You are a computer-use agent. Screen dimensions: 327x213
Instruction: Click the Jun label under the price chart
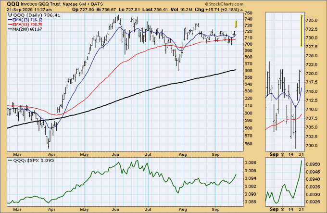pyautogui.click(x=115, y=155)
